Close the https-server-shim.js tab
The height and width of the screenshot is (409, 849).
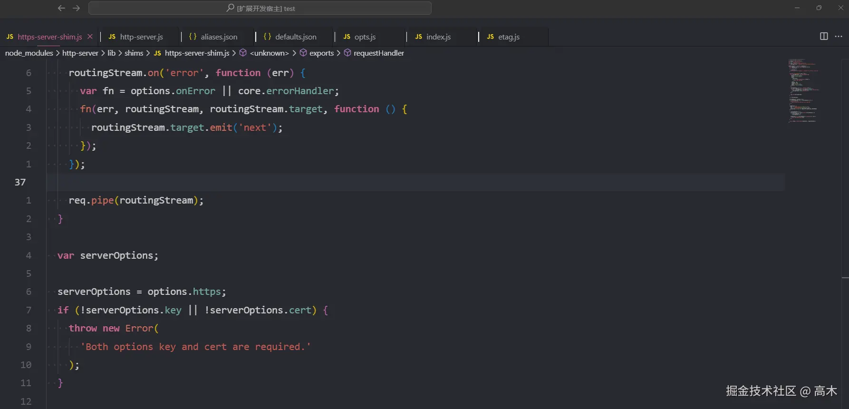[90, 37]
